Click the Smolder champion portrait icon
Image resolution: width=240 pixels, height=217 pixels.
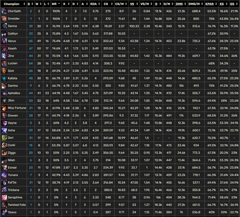tap(4, 19)
